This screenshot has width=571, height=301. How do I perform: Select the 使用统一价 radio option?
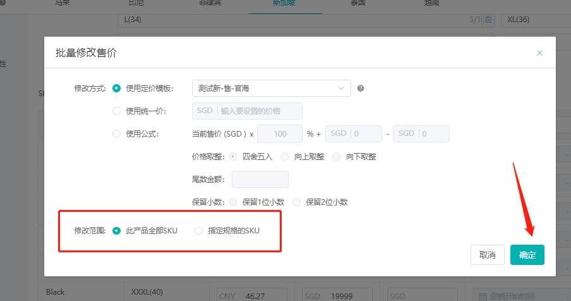[116, 111]
